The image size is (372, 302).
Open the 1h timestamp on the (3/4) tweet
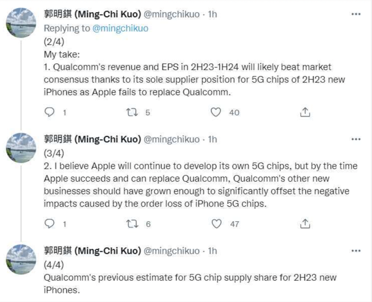tap(212, 139)
